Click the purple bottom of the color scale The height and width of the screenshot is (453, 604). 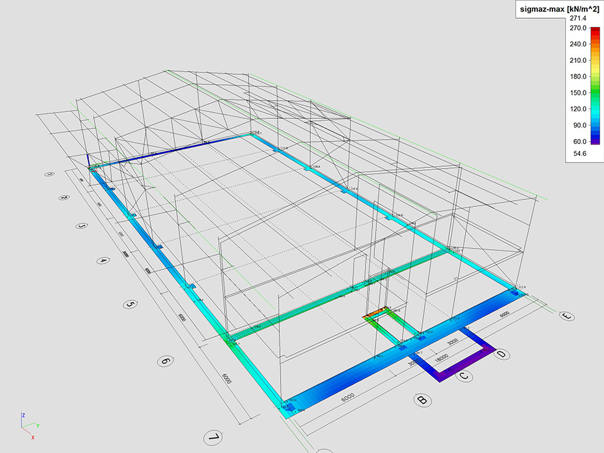595,142
